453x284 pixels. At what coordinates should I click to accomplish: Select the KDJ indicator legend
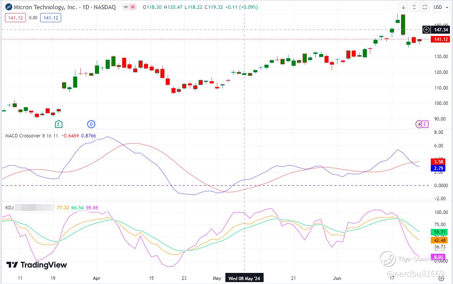[x=9, y=208]
